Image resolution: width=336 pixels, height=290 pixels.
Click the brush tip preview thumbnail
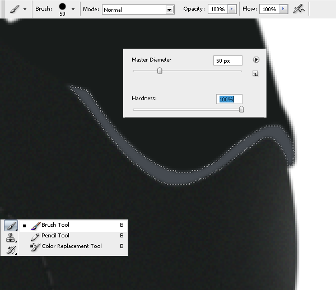(x=62, y=7)
